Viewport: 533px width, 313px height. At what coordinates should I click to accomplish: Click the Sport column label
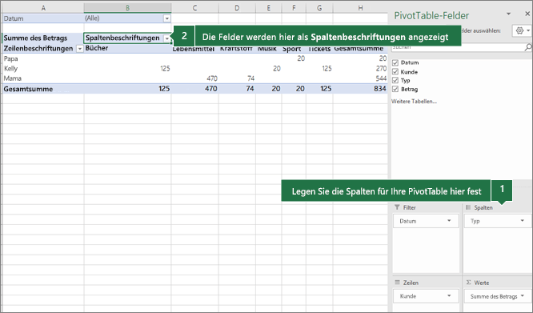coord(291,49)
